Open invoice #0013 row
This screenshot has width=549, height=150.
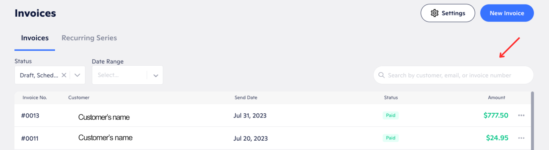click(x=272, y=116)
